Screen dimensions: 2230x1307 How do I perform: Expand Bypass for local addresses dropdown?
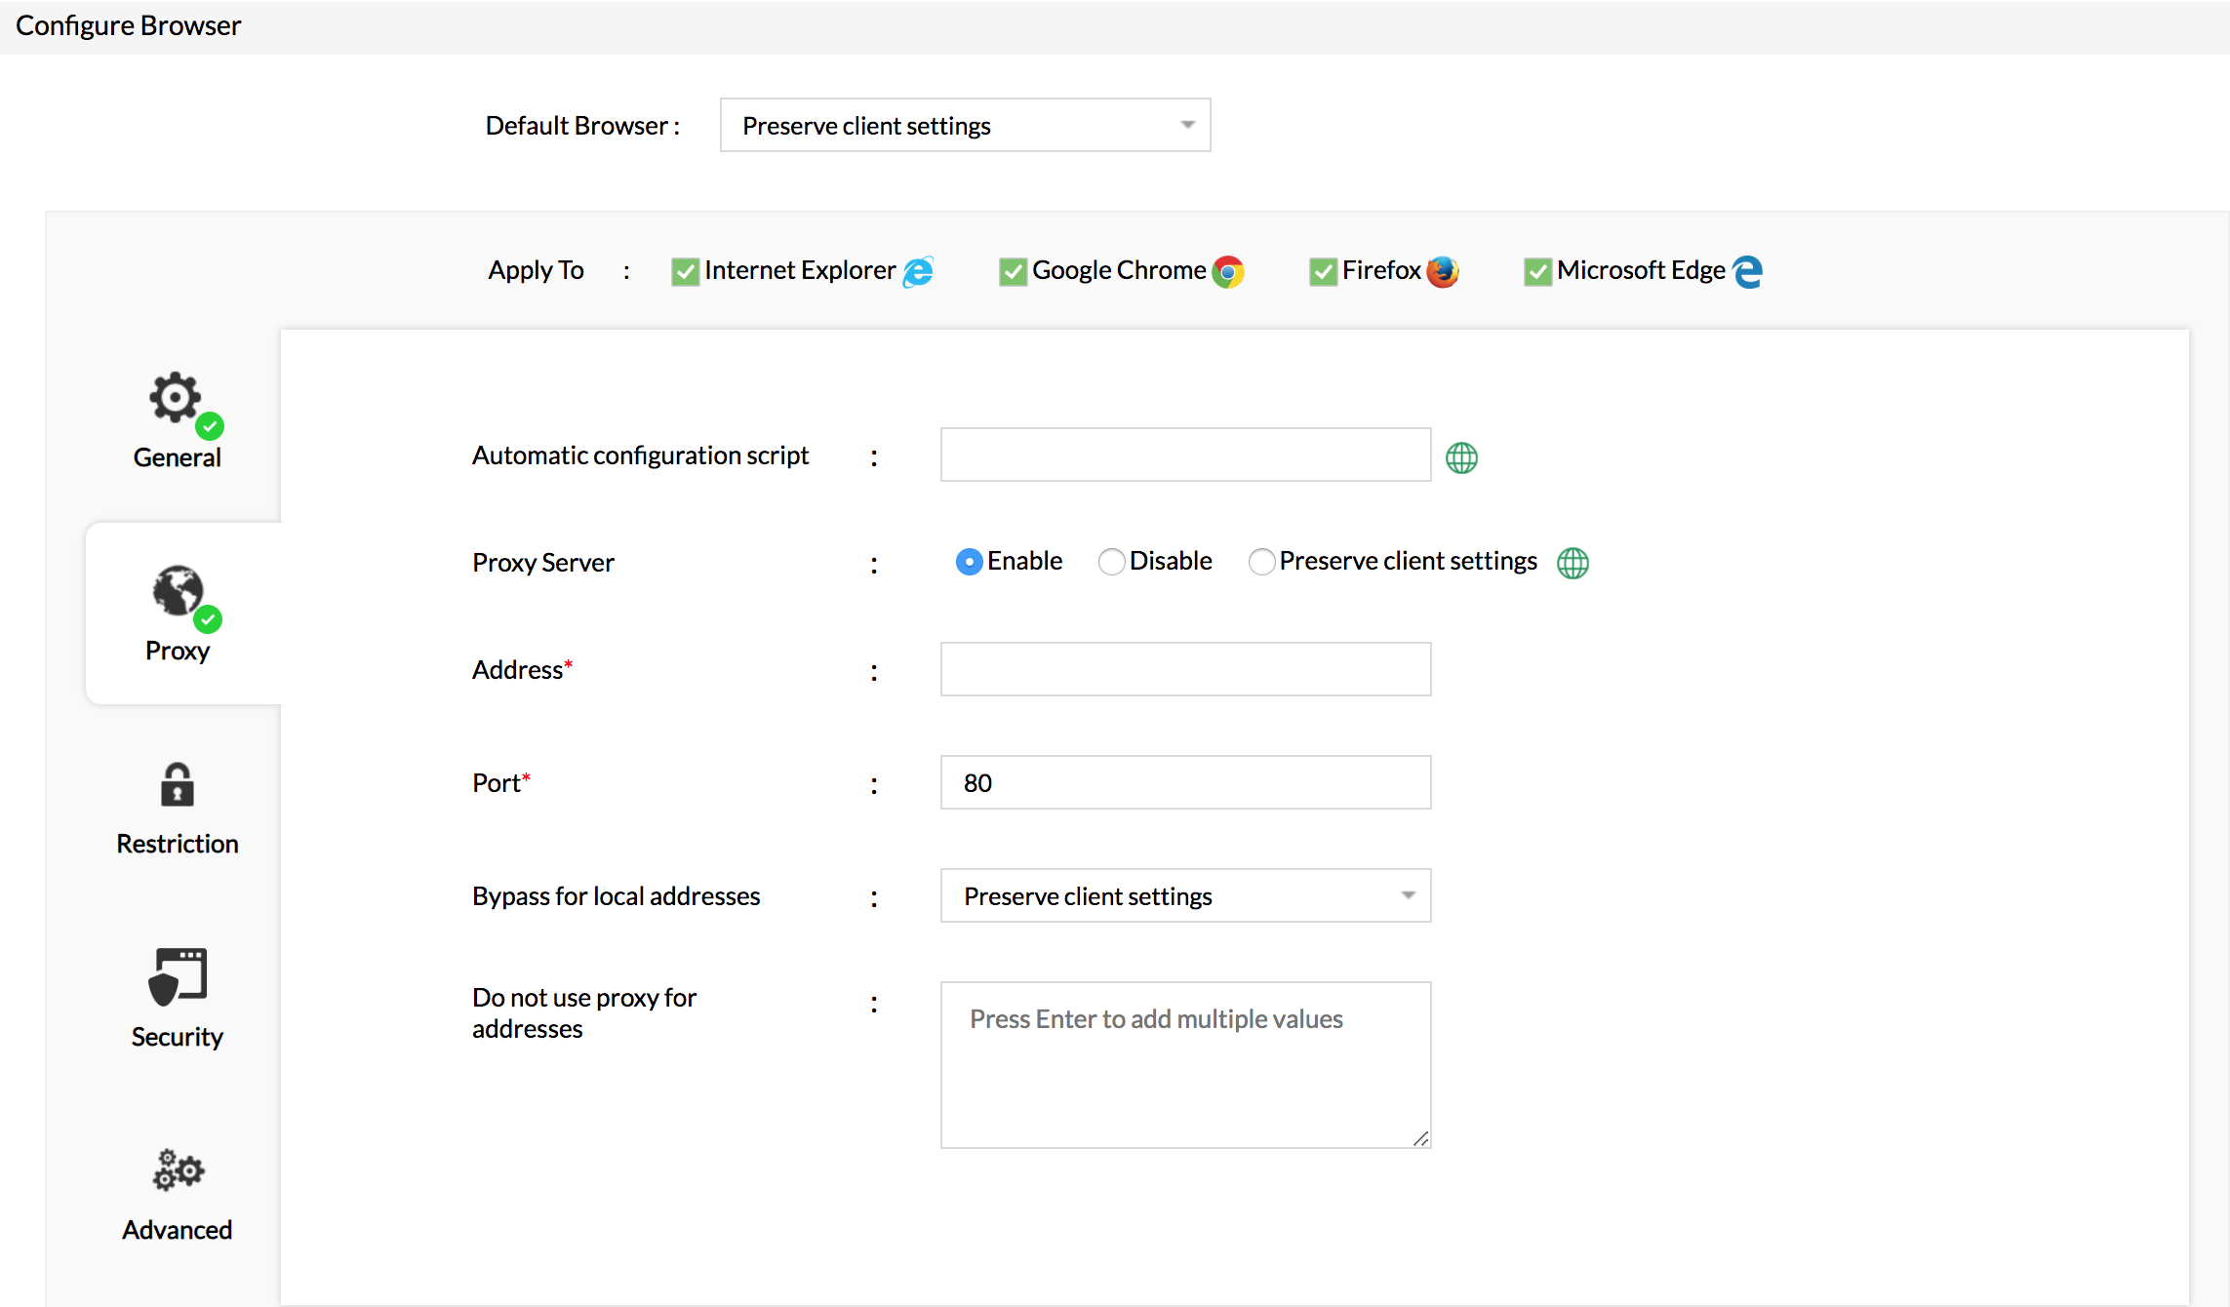(1184, 895)
